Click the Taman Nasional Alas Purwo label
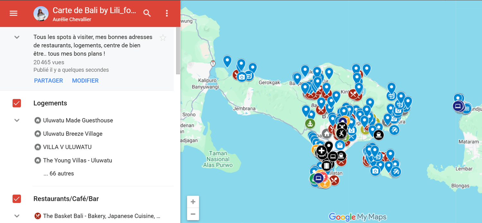Image resolution: width=482 pixels, height=223 pixels. [x=218, y=159]
